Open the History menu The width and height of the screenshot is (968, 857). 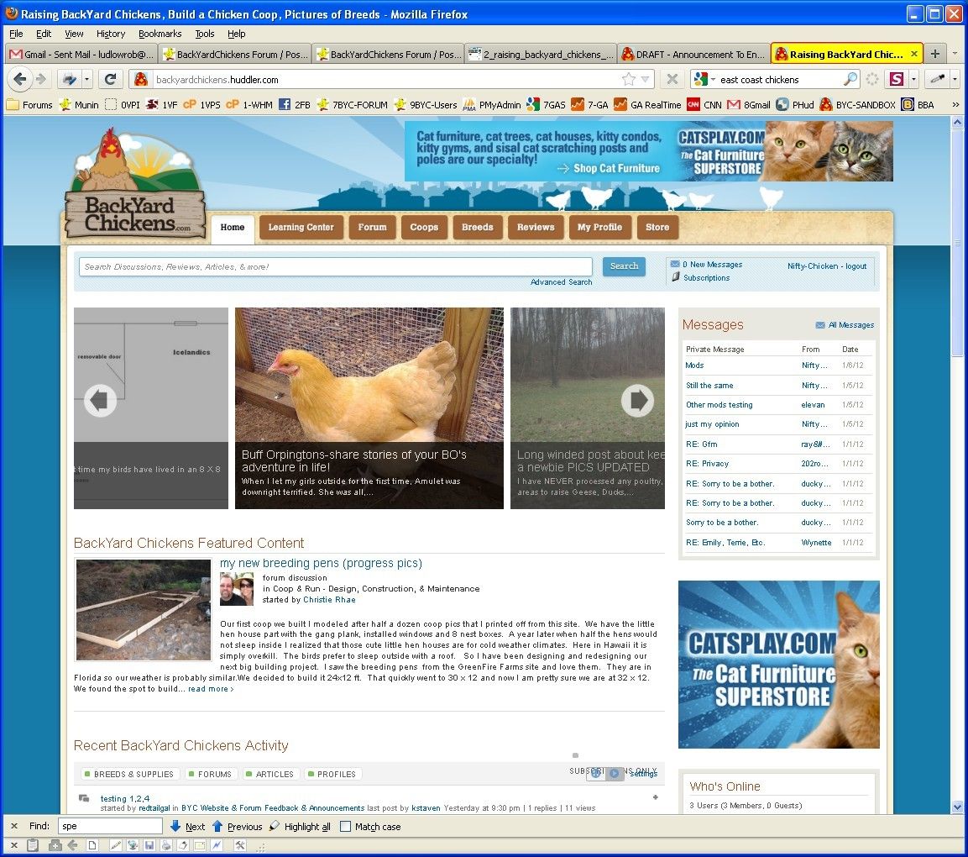point(111,34)
